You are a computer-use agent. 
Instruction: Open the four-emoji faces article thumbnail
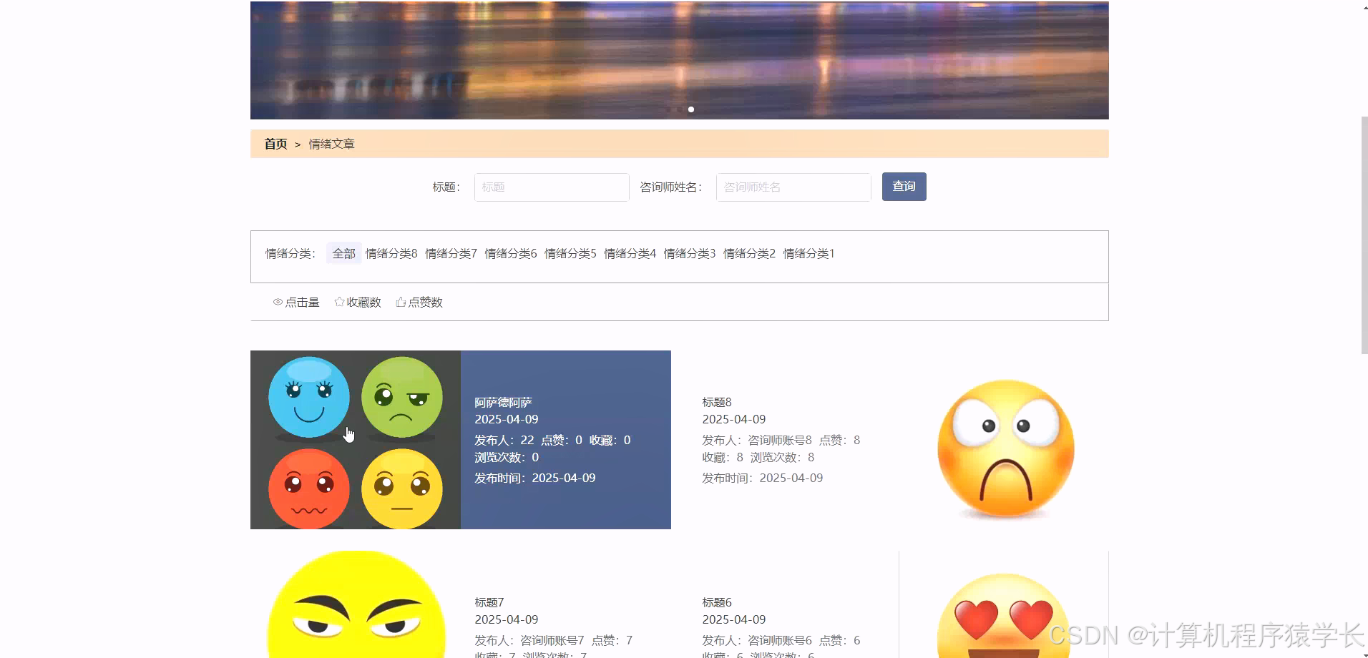pyautogui.click(x=356, y=440)
